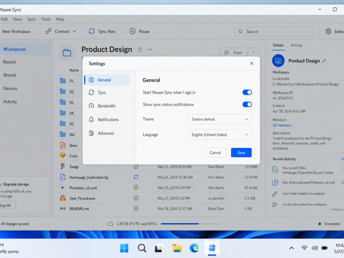Click the Ref folder icon
Viewport: 344px width, 258px height.
click(x=63, y=134)
